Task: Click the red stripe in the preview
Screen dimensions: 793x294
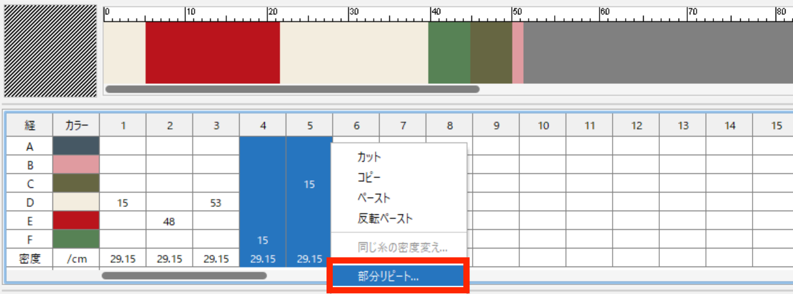Action: (213, 52)
